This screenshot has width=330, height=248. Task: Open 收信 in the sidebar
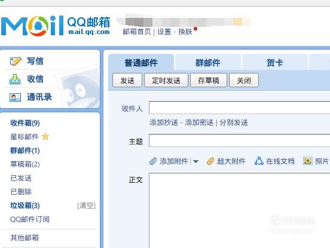[35, 79]
